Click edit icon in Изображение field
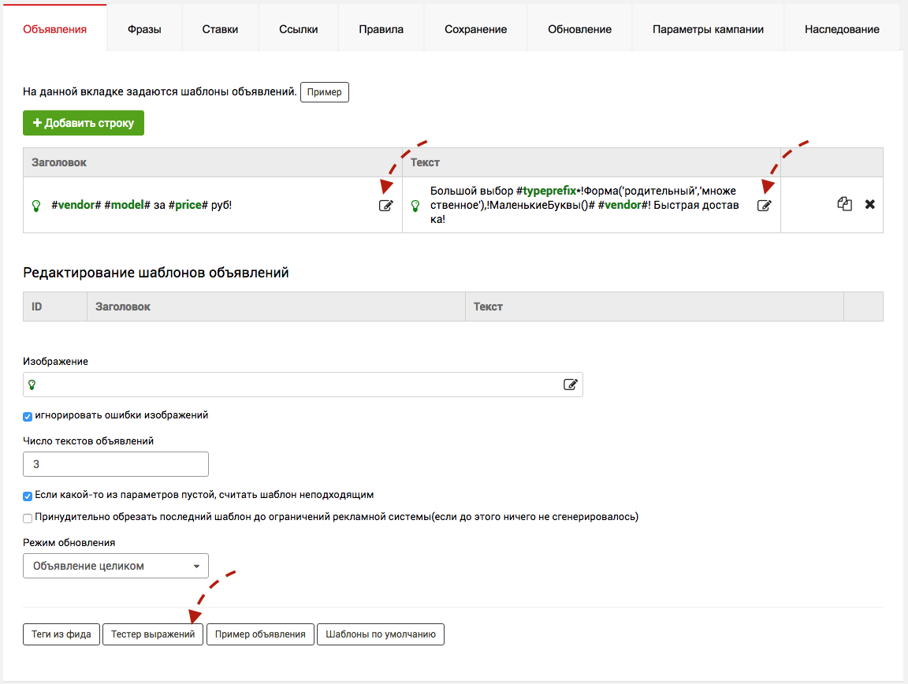Image resolution: width=908 pixels, height=684 pixels. tap(571, 385)
